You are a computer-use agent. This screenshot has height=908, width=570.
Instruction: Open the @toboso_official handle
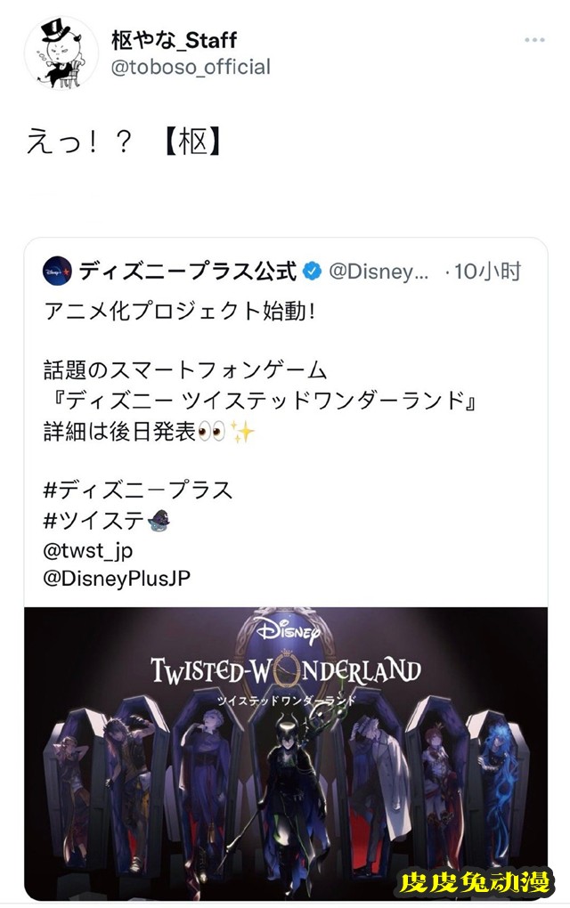pyautogui.click(x=191, y=67)
